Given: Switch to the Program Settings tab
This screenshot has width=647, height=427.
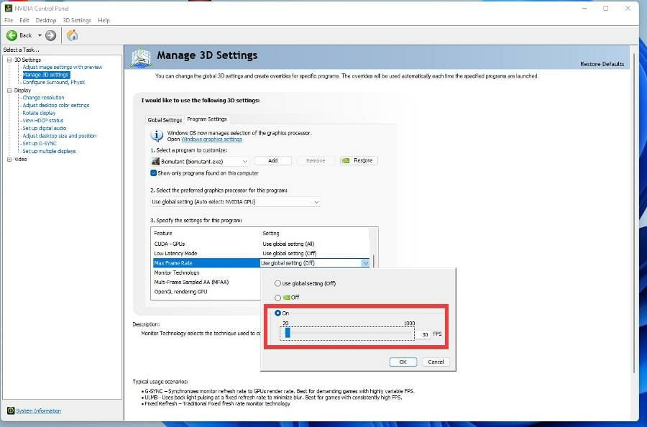Looking at the screenshot, I should (x=207, y=119).
